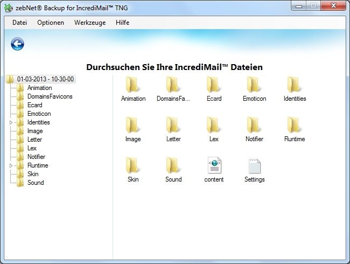Select Emoticon in the folder tree
Image resolution: width=350 pixels, height=264 pixels.
pos(39,114)
